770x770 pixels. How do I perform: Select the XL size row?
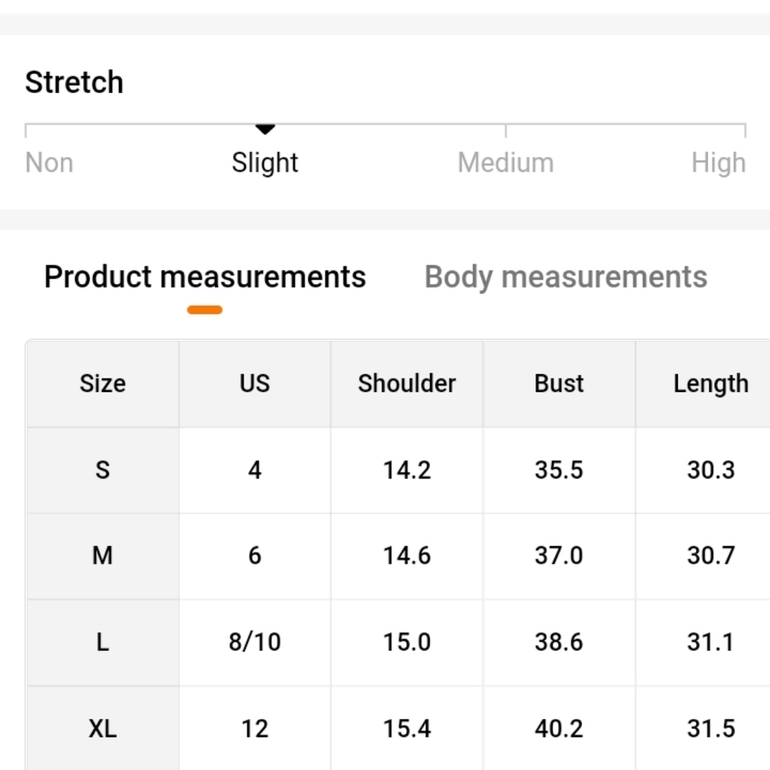[x=398, y=728]
